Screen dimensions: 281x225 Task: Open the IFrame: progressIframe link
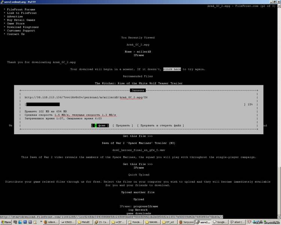[x=139, y=206]
